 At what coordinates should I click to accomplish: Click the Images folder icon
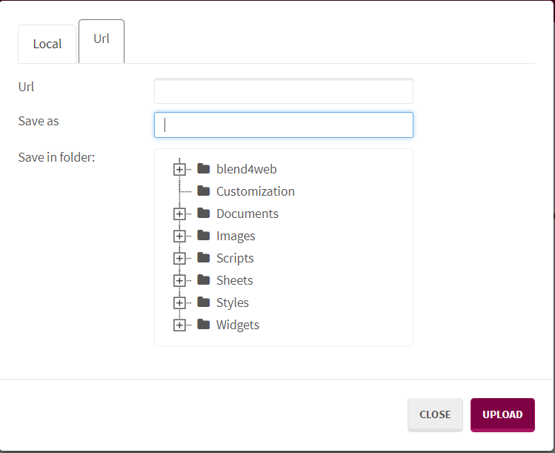tap(203, 236)
